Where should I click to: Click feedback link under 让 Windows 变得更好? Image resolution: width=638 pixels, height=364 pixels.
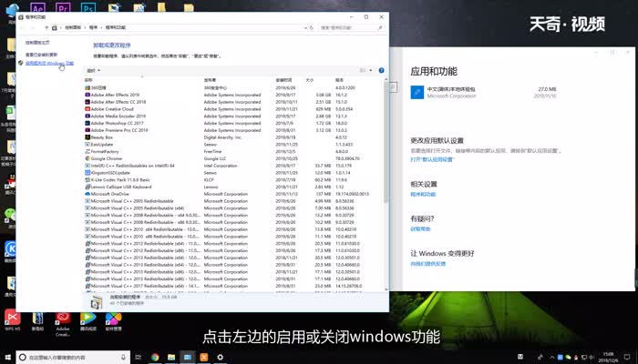pos(427,264)
